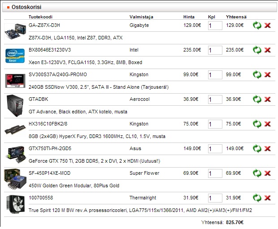Focus the Kpl field of Aerocool GTADBK
This screenshot has height=229, width=278.
pos(215,99)
